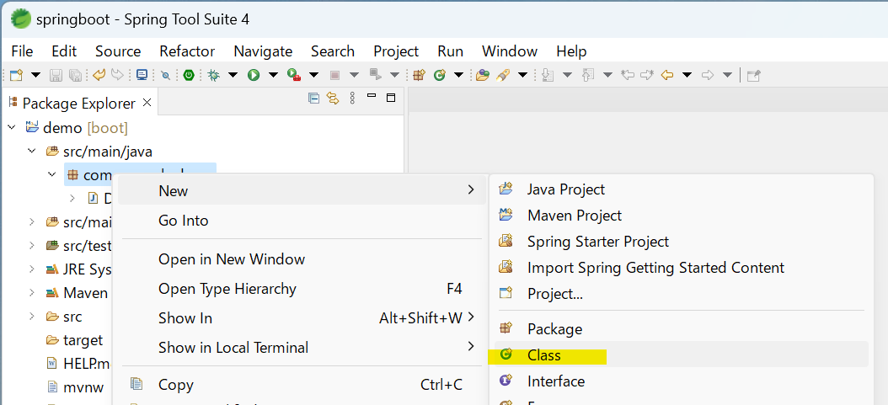This screenshot has width=888, height=405.
Task: Click the Search flashlight toolbar icon
Action: 502,75
